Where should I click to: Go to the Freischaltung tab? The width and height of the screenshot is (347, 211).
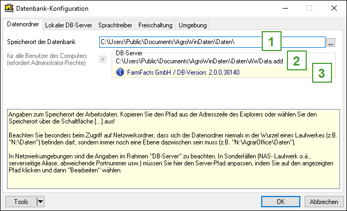click(x=156, y=25)
